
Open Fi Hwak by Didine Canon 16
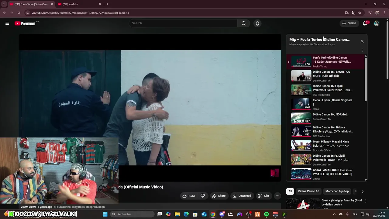(325, 160)
